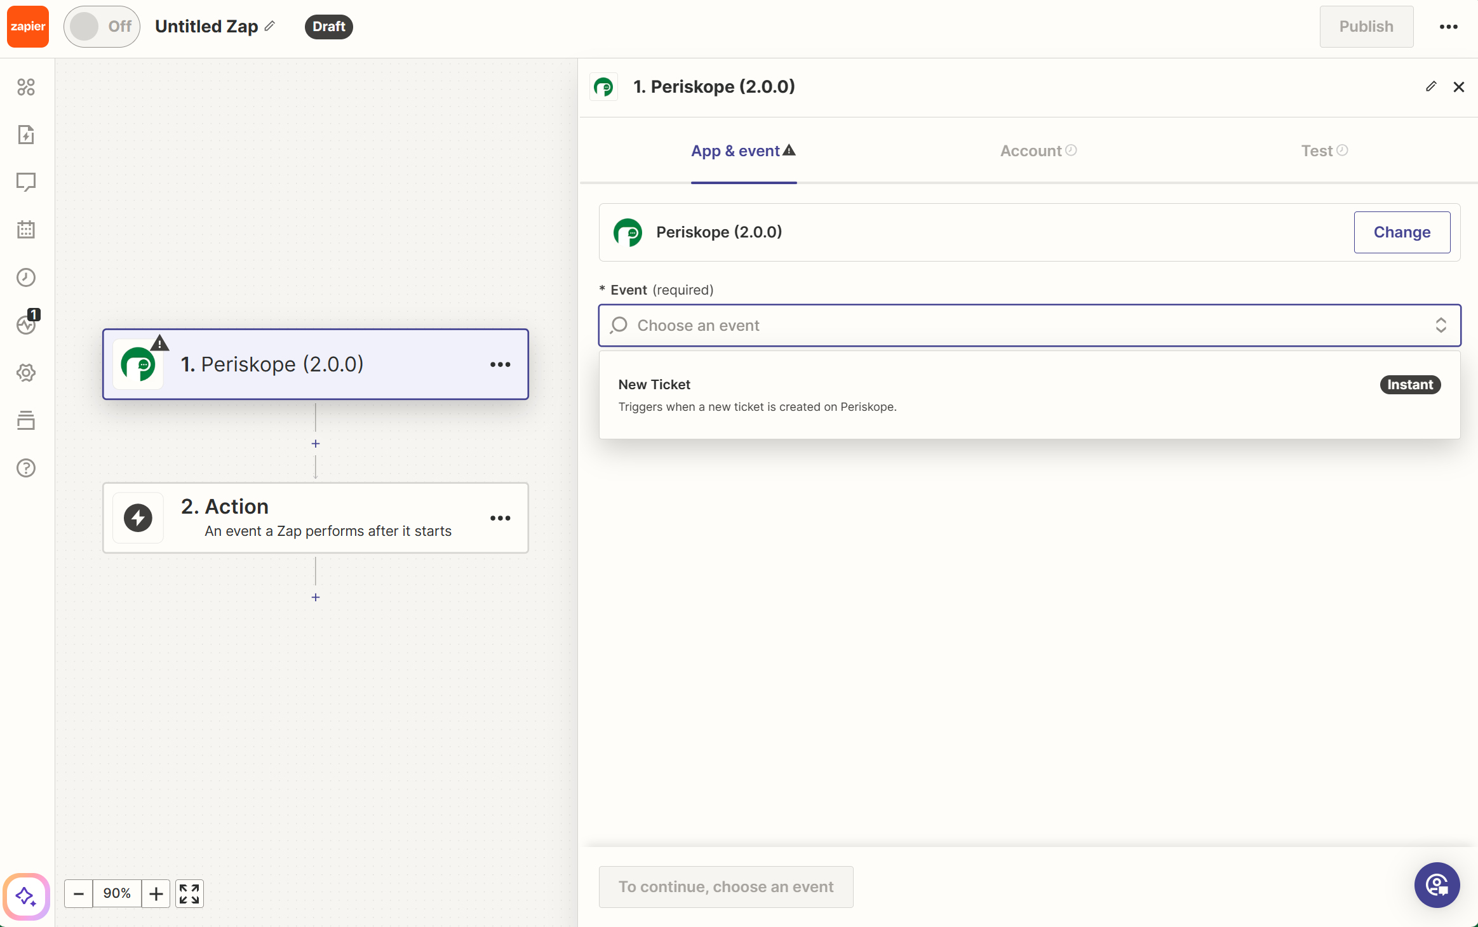
Task: Click the Periskope app logo in app row
Action: [628, 232]
